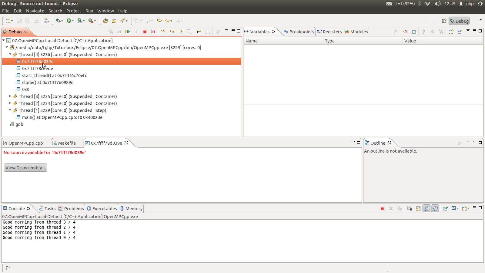Click the View Disassembly button
Screen dimensions: 485x273
coord(25,168)
